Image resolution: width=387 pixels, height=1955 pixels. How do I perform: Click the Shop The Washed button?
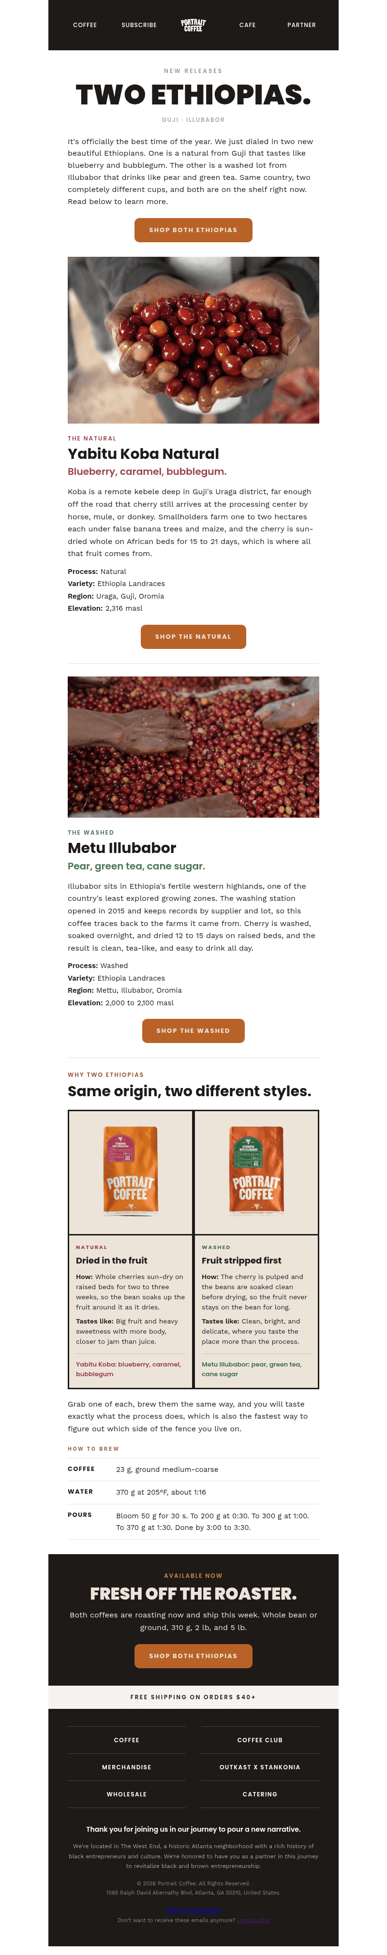click(193, 1030)
